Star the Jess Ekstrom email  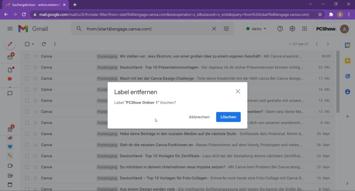click(35, 56)
